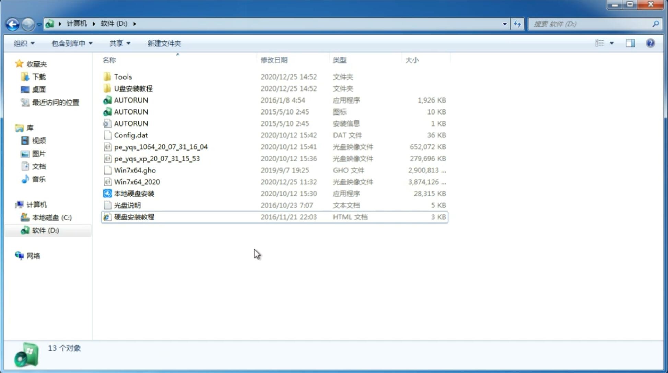This screenshot has height=373, width=668.
Task: Open Win7x64.gho backup file
Action: (135, 170)
